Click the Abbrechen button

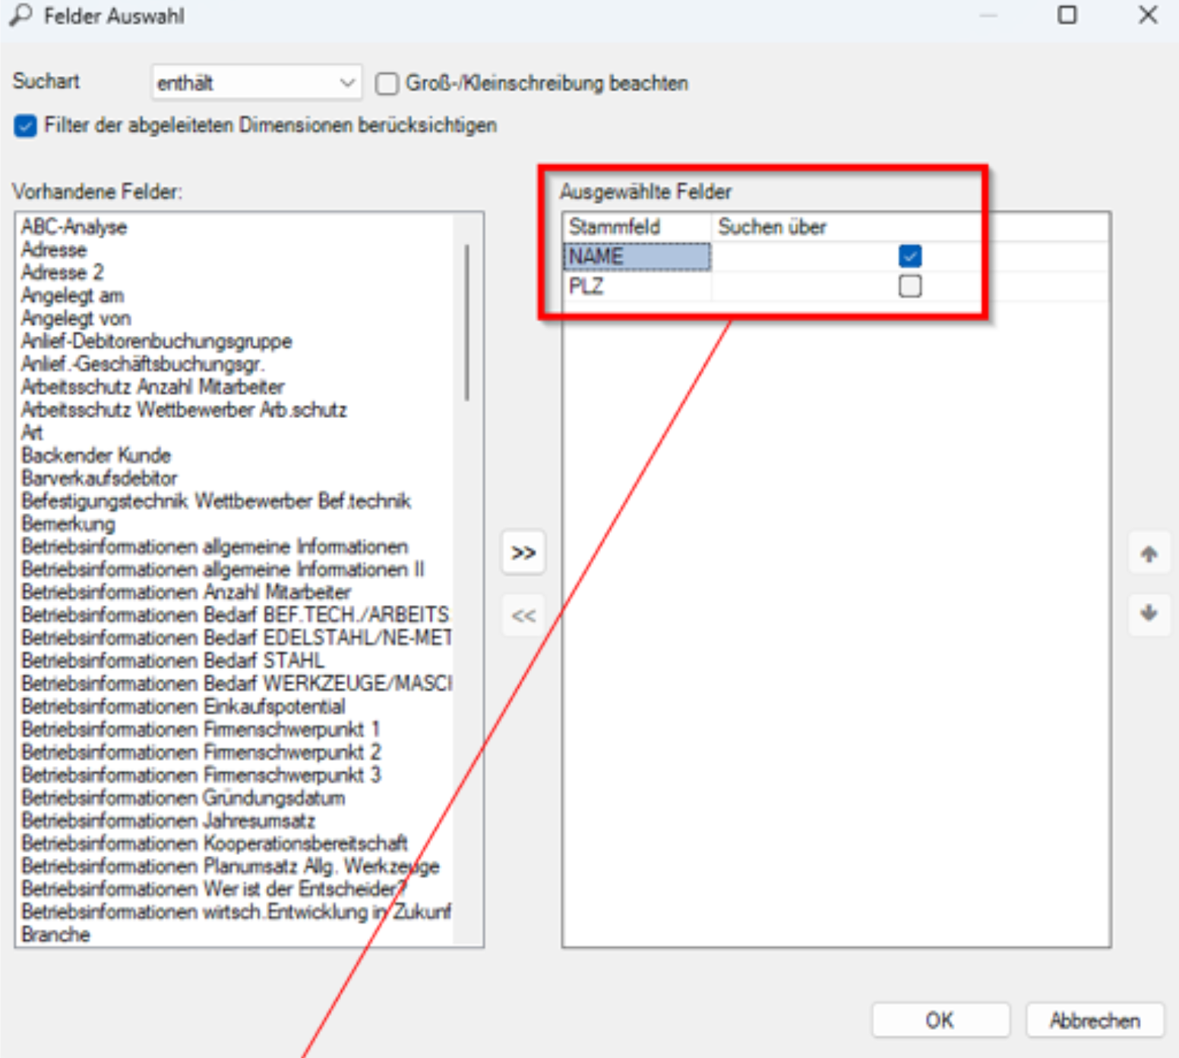pos(1095,1020)
